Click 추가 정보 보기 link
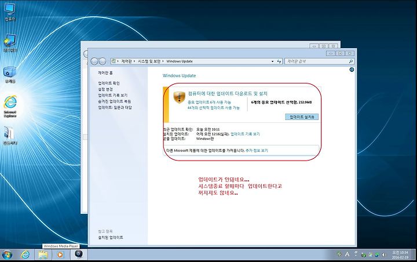 coord(257,151)
